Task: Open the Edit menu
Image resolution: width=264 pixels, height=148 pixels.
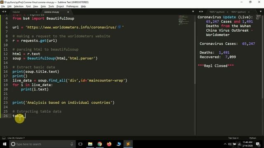Action: 9,7
